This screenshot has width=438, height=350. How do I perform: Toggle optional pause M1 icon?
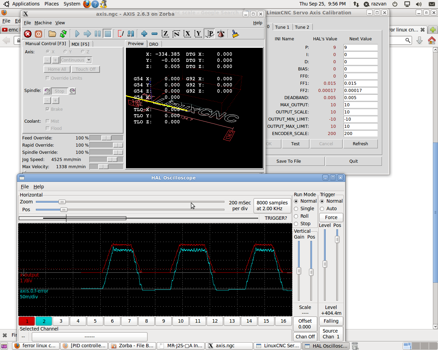pyautogui.click(x=131, y=34)
